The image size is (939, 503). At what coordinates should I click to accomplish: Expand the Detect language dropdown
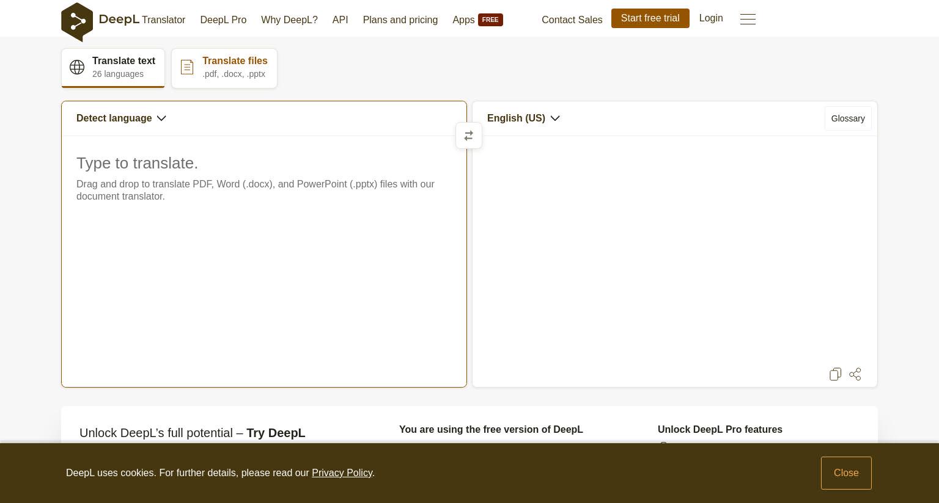point(121,118)
